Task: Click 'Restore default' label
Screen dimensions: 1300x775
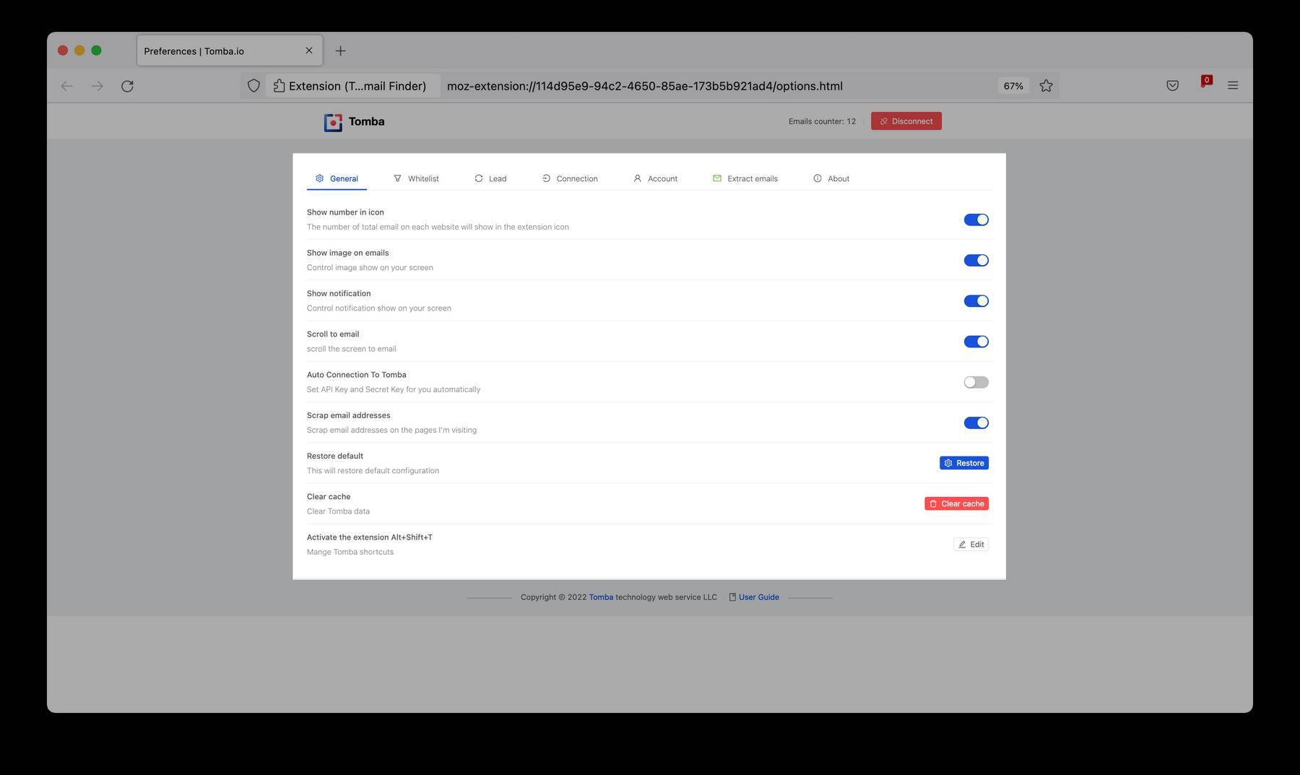Action: (335, 456)
